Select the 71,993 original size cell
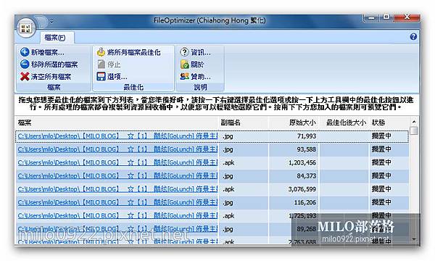Image resolution: width=435 pixels, height=261 pixels. click(x=294, y=136)
